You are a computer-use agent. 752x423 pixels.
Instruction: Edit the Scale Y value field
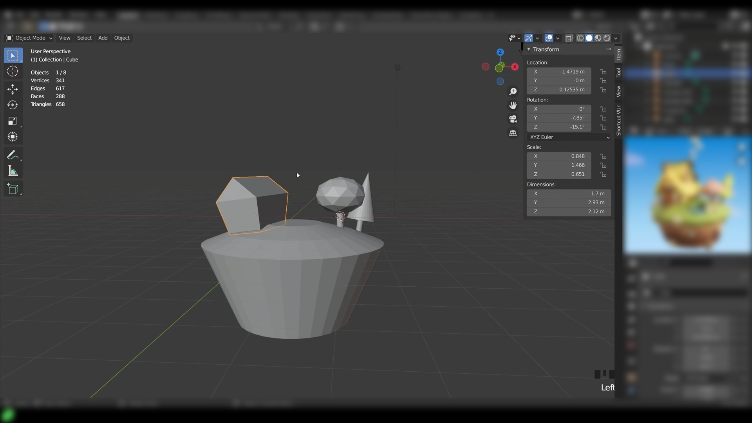coord(559,165)
